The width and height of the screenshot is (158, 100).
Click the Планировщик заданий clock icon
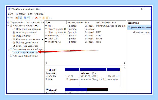[14, 29]
